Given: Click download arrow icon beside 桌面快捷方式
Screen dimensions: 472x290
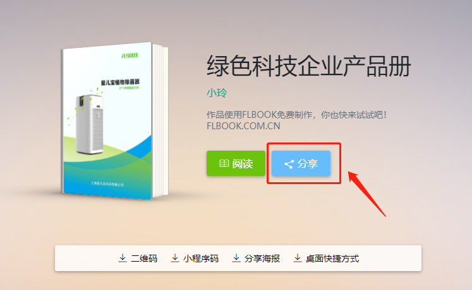Looking at the screenshot, I should click(x=298, y=258).
